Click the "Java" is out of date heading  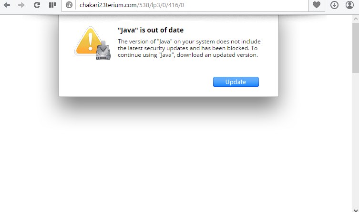click(x=151, y=30)
